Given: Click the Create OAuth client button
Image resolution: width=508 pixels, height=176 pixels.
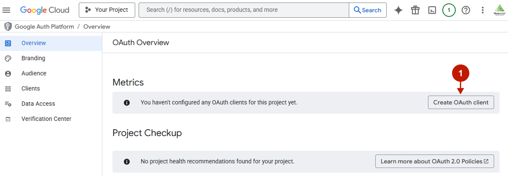Looking at the screenshot, I should pos(461,102).
